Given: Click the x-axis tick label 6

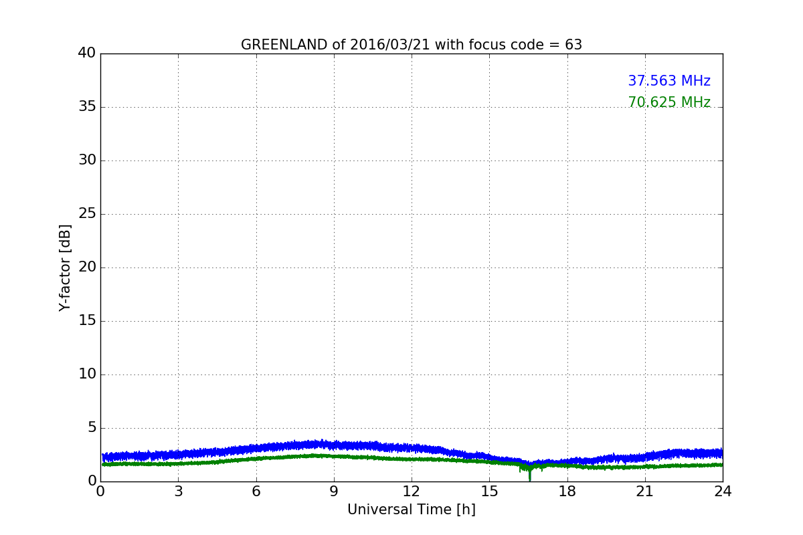Looking at the screenshot, I should coord(256,492).
